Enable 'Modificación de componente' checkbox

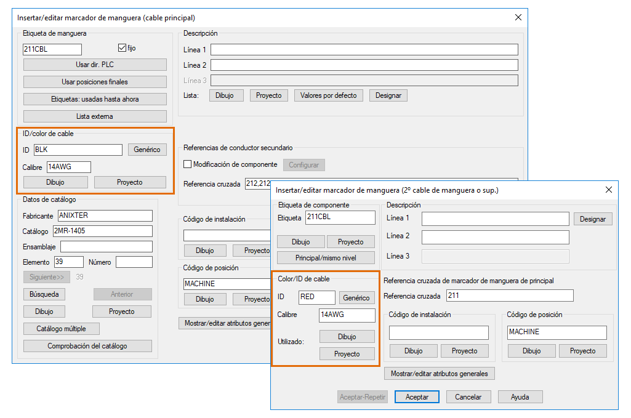[187, 164]
